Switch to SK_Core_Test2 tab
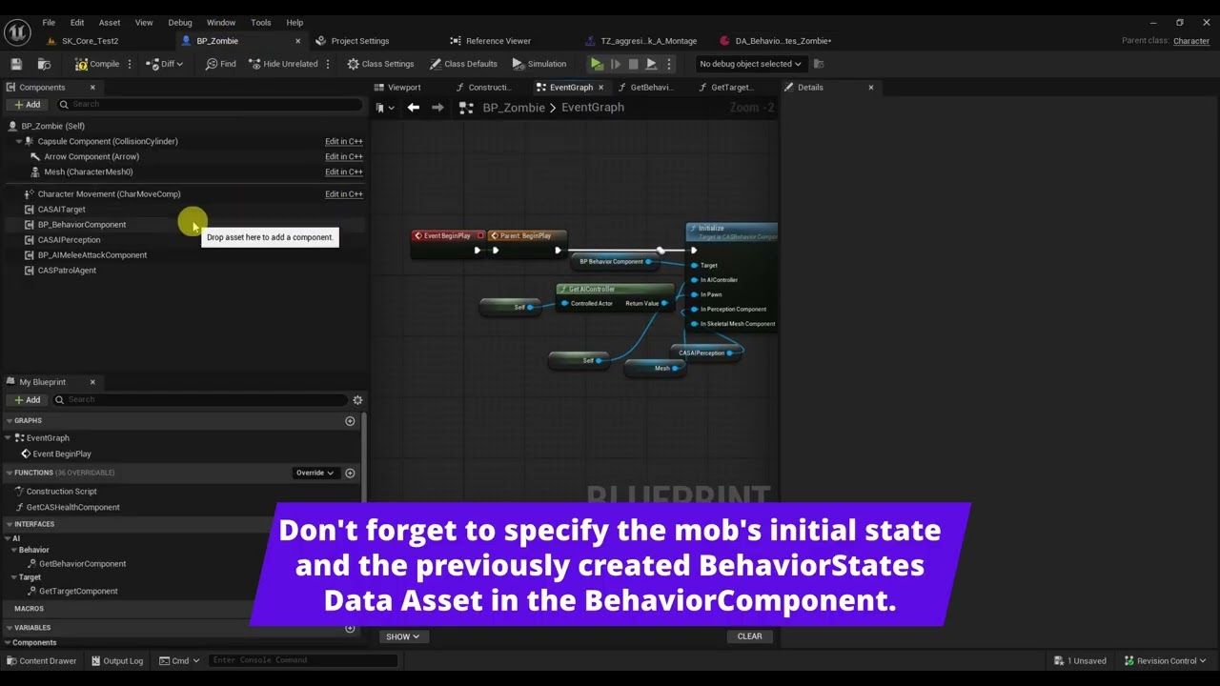This screenshot has height=686, width=1220. (x=91, y=41)
